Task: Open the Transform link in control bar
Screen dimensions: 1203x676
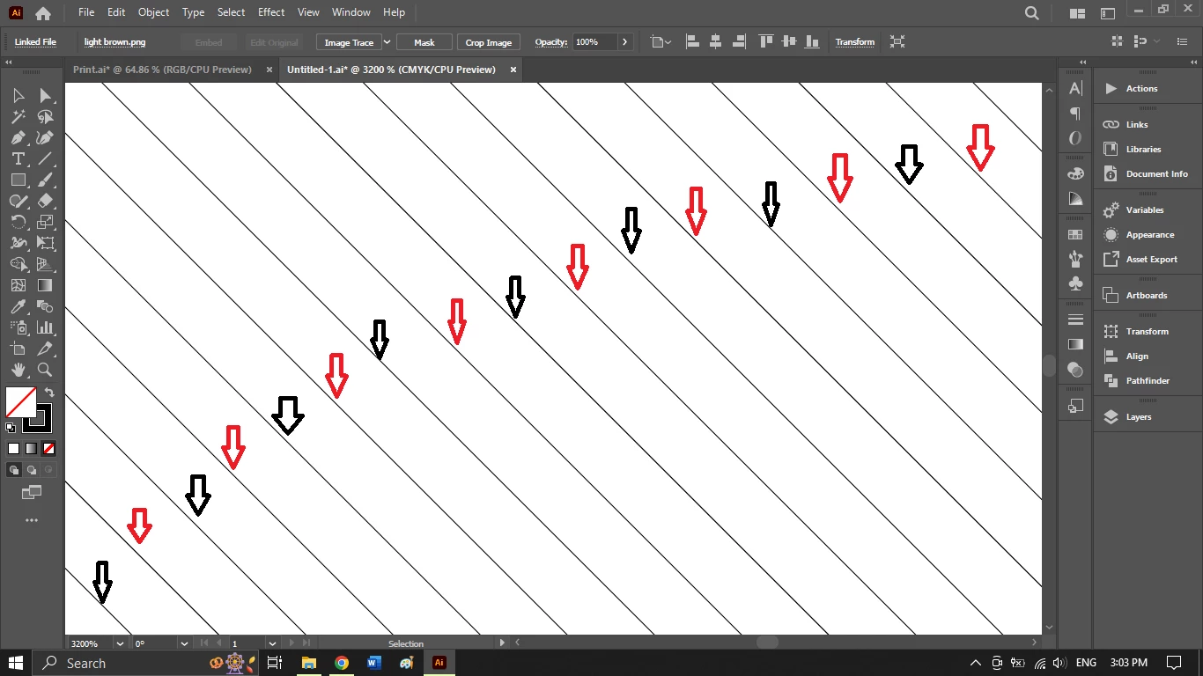Action: click(855, 42)
